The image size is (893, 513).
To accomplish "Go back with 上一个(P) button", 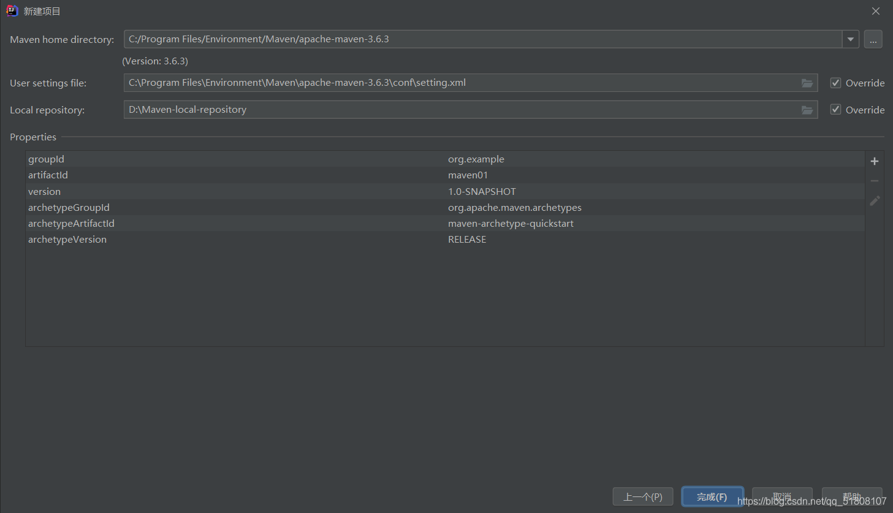I will (x=643, y=496).
